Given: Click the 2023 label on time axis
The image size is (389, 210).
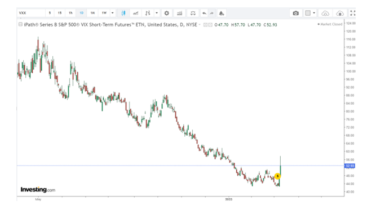Looking at the screenshot, I should tap(229, 199).
